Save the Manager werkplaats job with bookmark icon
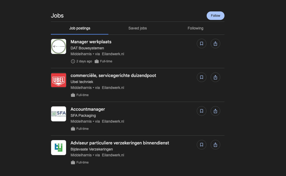Image resolution: width=286 pixels, height=176 pixels. (202, 44)
